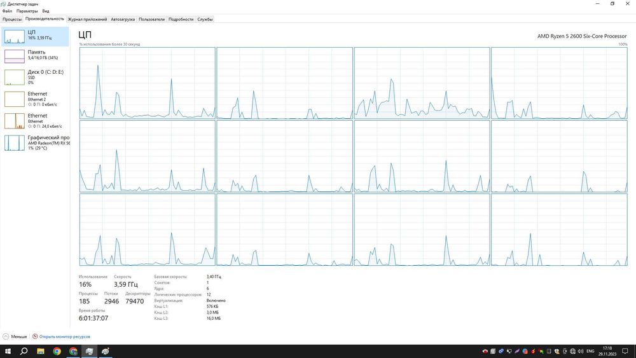Screen dimensions: 636x358
Task: Click the L2 cache value 3,0 МБ
Action: pos(212,313)
